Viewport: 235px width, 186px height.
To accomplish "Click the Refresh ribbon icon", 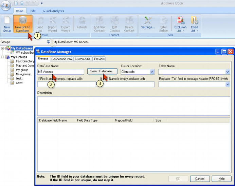I will pos(82,22).
